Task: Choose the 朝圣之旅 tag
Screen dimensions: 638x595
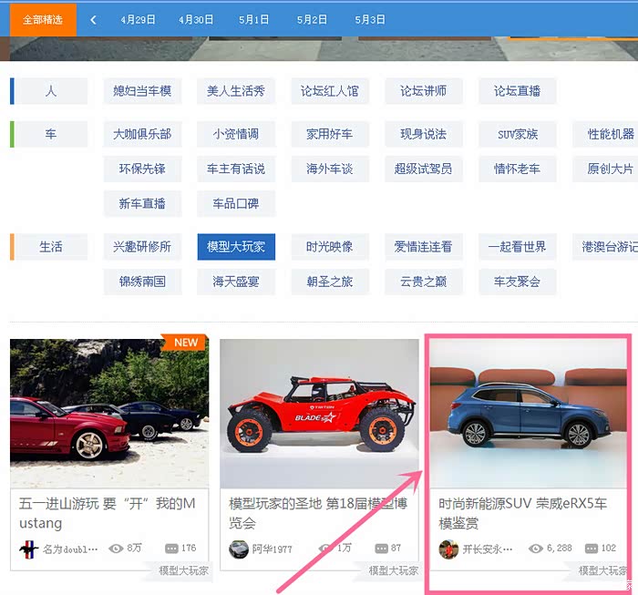Action: (x=329, y=282)
